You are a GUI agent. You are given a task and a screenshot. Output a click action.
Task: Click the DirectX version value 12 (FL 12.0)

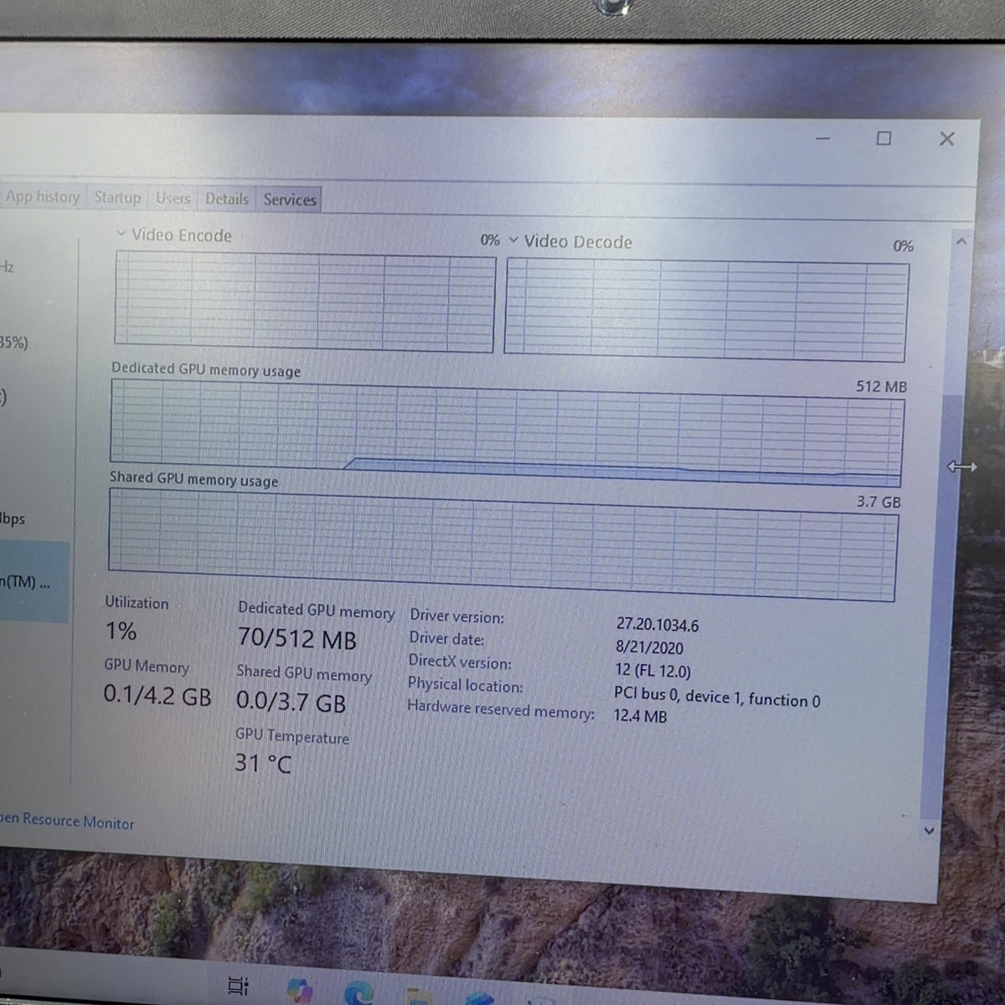(652, 671)
